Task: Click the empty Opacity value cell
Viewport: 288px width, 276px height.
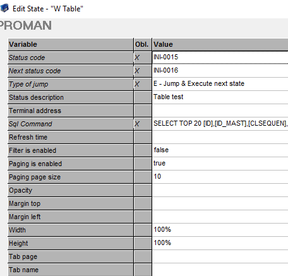Action: [220, 190]
